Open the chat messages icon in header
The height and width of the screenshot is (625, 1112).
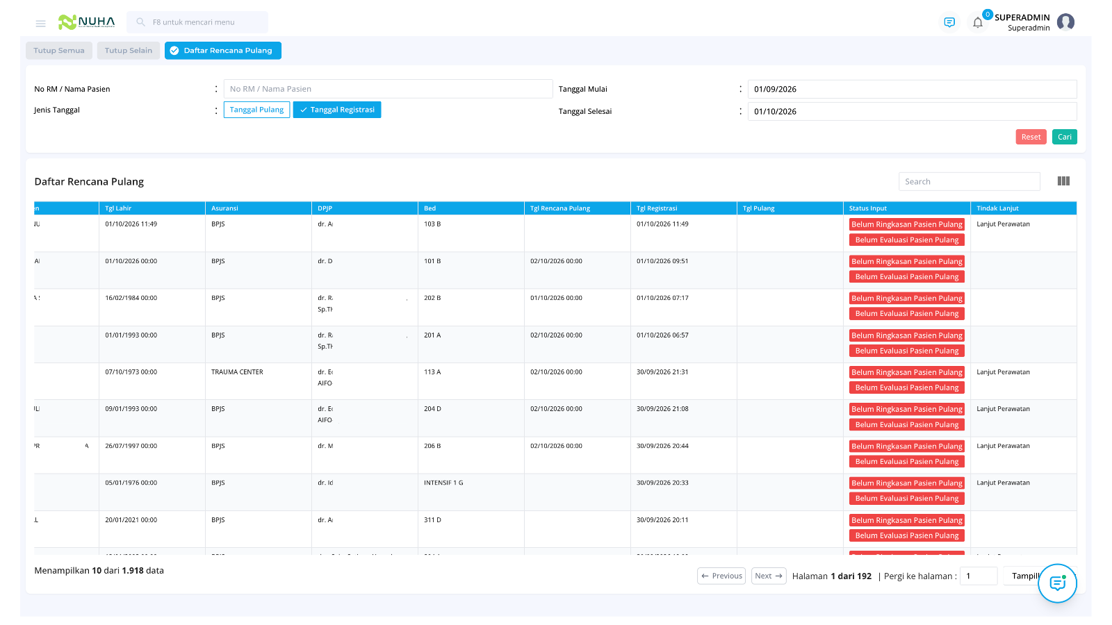pyautogui.click(x=949, y=22)
